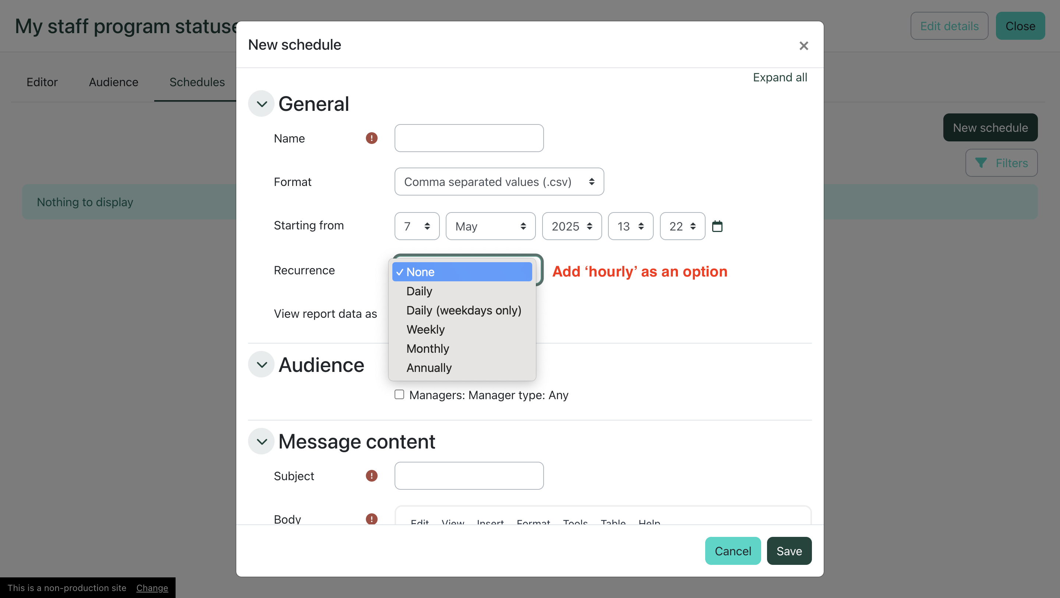The width and height of the screenshot is (1060, 598).
Task: Click the Message content heading
Action: pos(356,441)
